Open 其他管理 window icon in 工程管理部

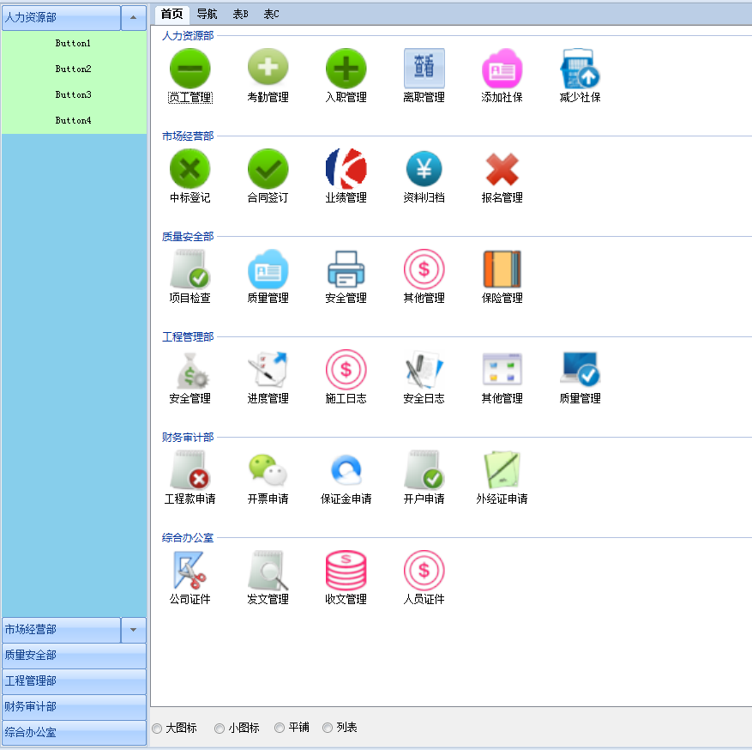[502, 370]
